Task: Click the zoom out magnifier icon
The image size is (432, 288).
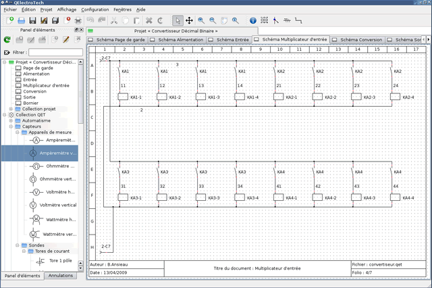Action: click(x=213, y=21)
